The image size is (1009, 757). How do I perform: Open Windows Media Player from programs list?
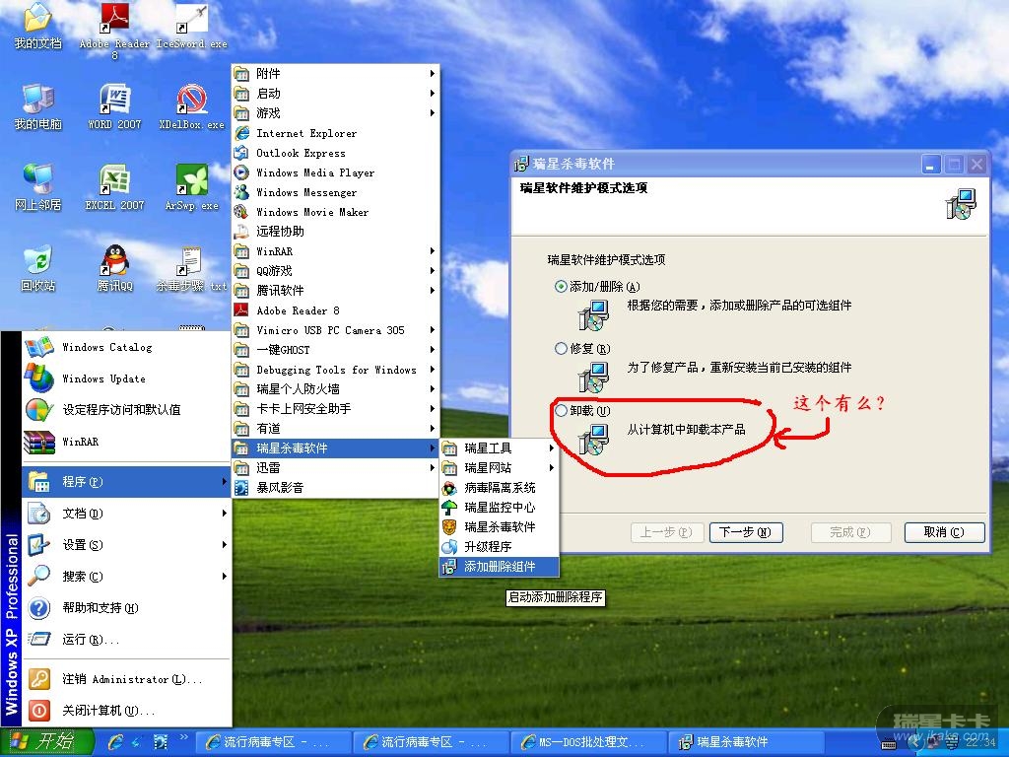(335, 172)
